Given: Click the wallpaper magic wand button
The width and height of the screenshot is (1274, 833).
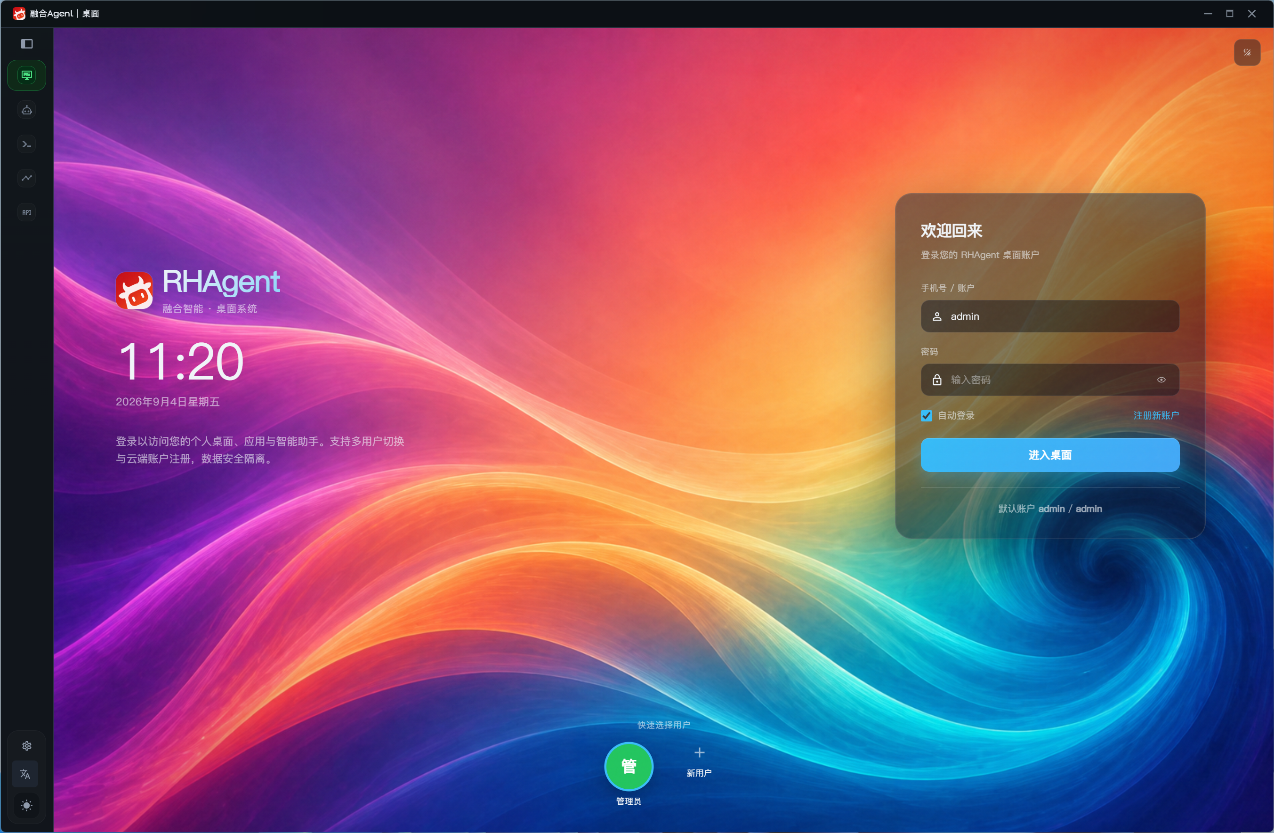Looking at the screenshot, I should coord(1247,52).
